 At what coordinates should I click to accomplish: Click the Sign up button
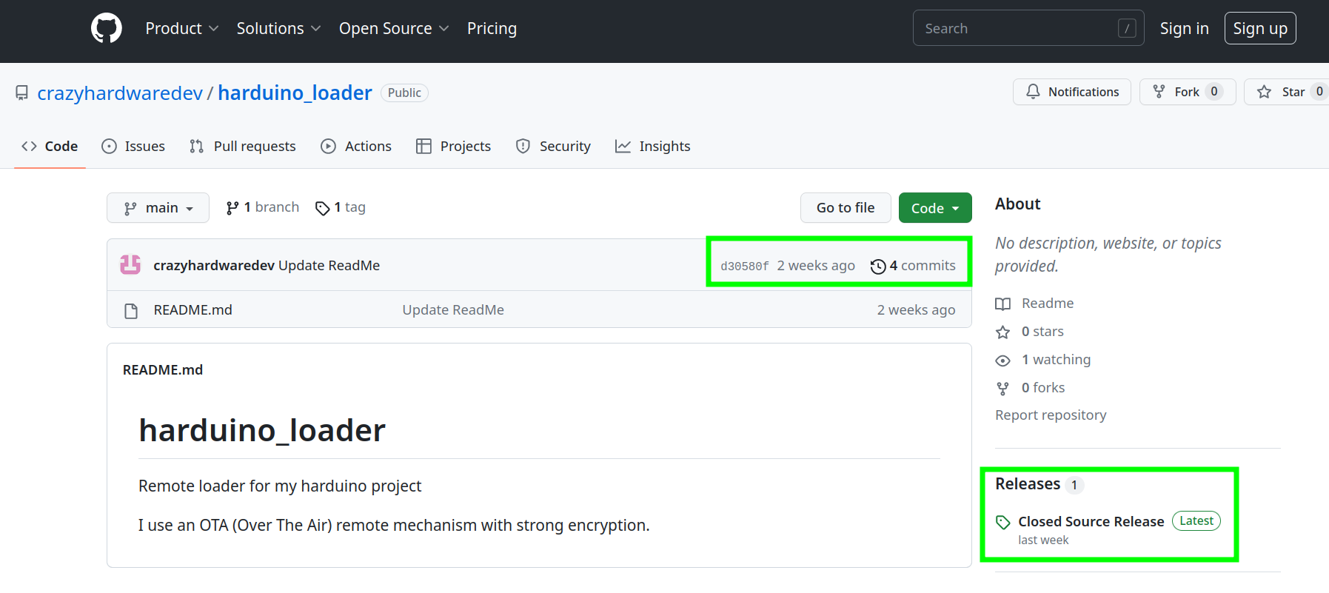pyautogui.click(x=1260, y=28)
